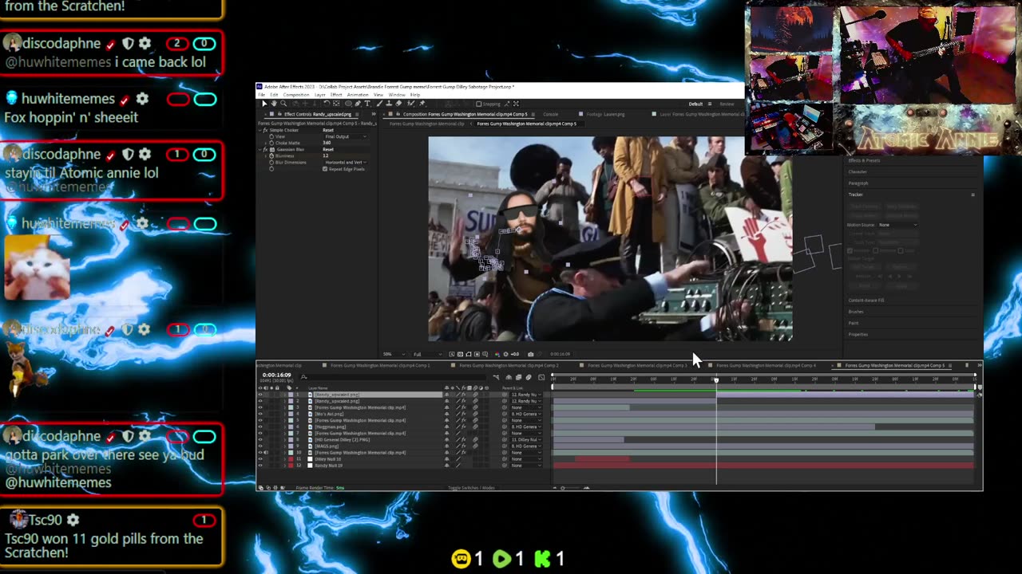Click Toggle Switches / Modes button
1022x574 pixels.
pos(471,488)
